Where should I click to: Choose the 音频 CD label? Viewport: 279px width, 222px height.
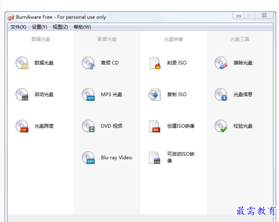point(109,63)
